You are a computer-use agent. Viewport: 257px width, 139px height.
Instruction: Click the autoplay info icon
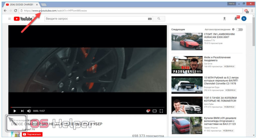pos(233,30)
